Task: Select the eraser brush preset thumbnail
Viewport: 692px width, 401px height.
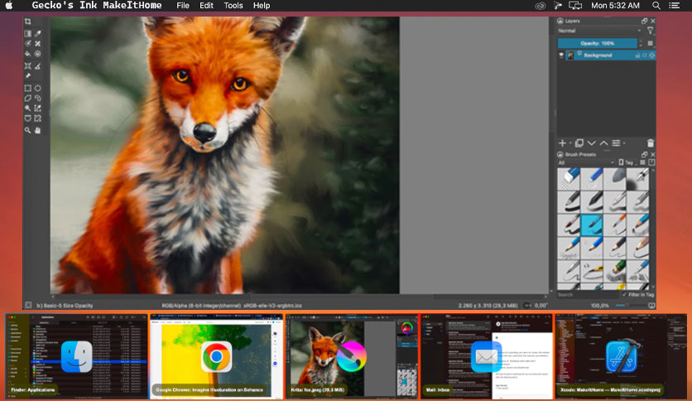Action: [569, 179]
